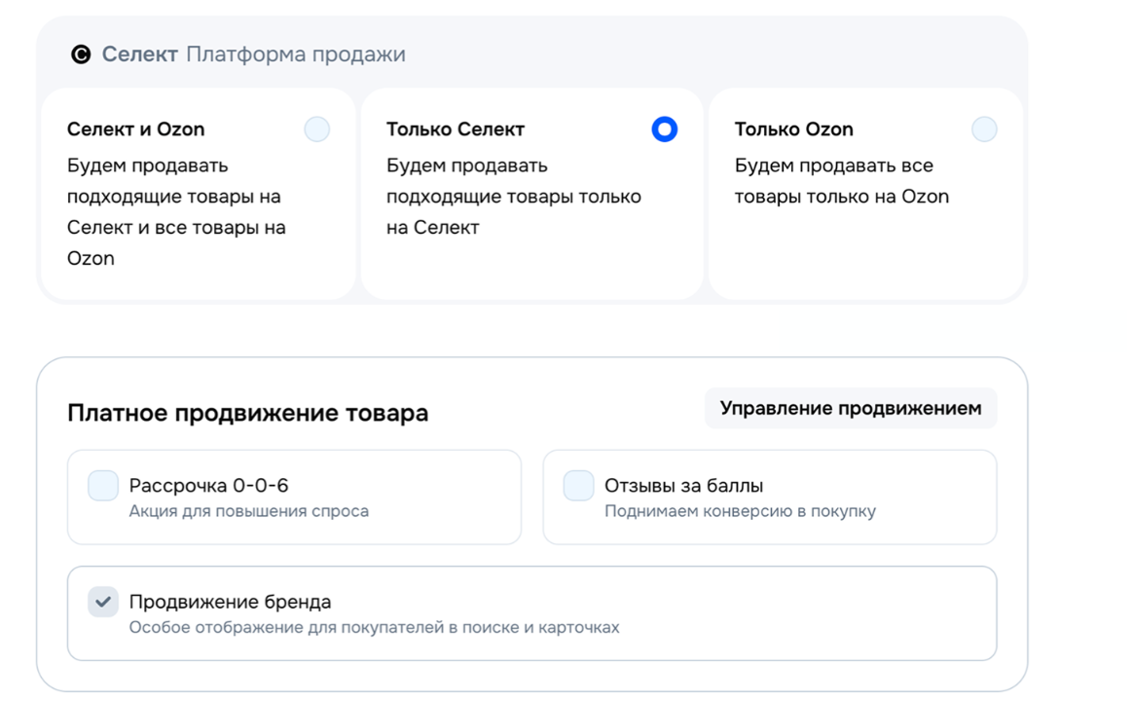Viewport: 1133px width, 701px height.
Task: Click the «Только Ozon» card title
Action: coord(793,129)
